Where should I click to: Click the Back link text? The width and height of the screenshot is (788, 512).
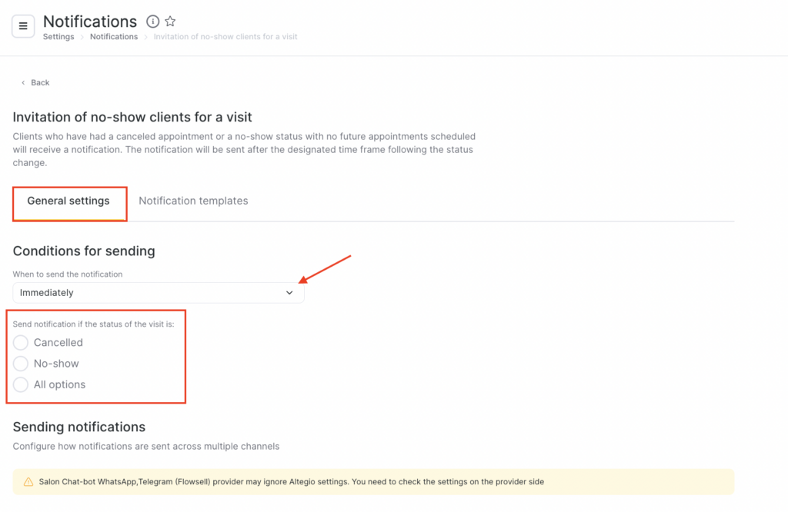click(x=40, y=83)
